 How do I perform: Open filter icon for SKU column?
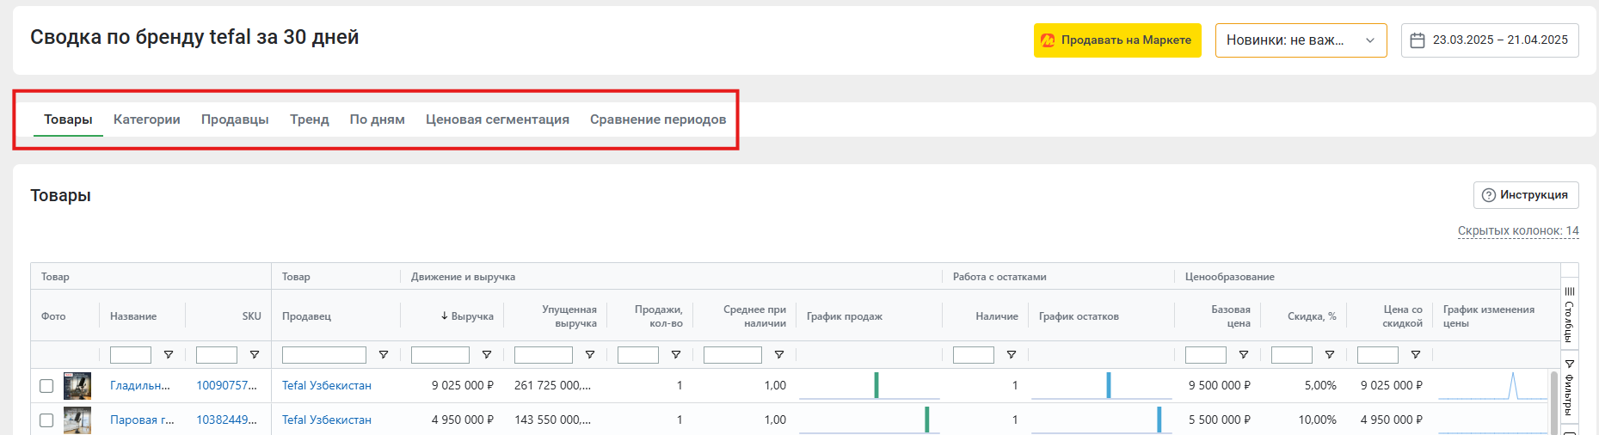(255, 355)
